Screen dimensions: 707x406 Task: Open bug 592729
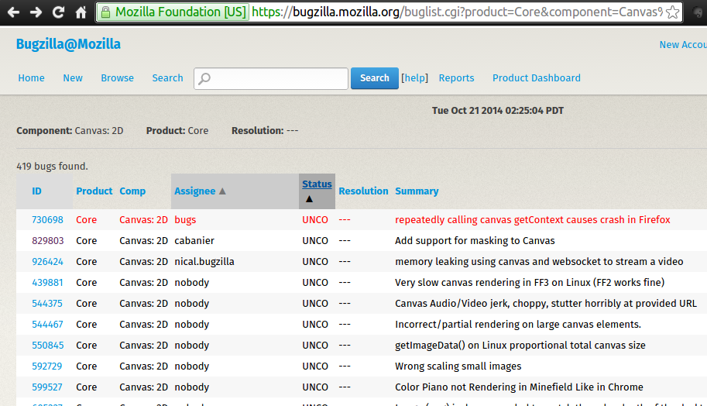(x=47, y=366)
